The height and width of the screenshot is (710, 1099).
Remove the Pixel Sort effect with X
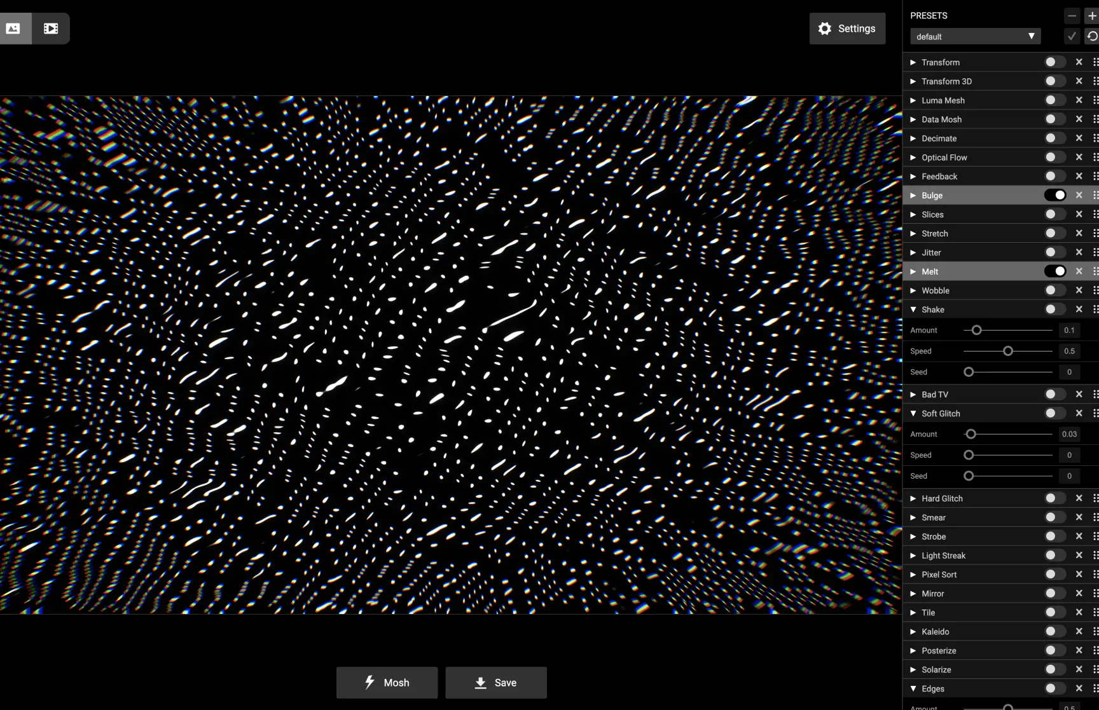coord(1079,575)
